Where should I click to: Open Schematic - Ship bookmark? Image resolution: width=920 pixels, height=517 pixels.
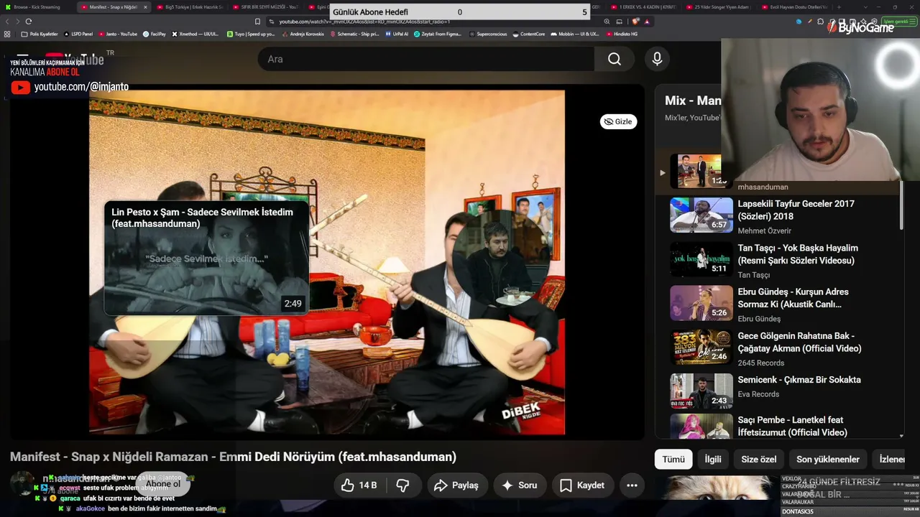click(354, 34)
